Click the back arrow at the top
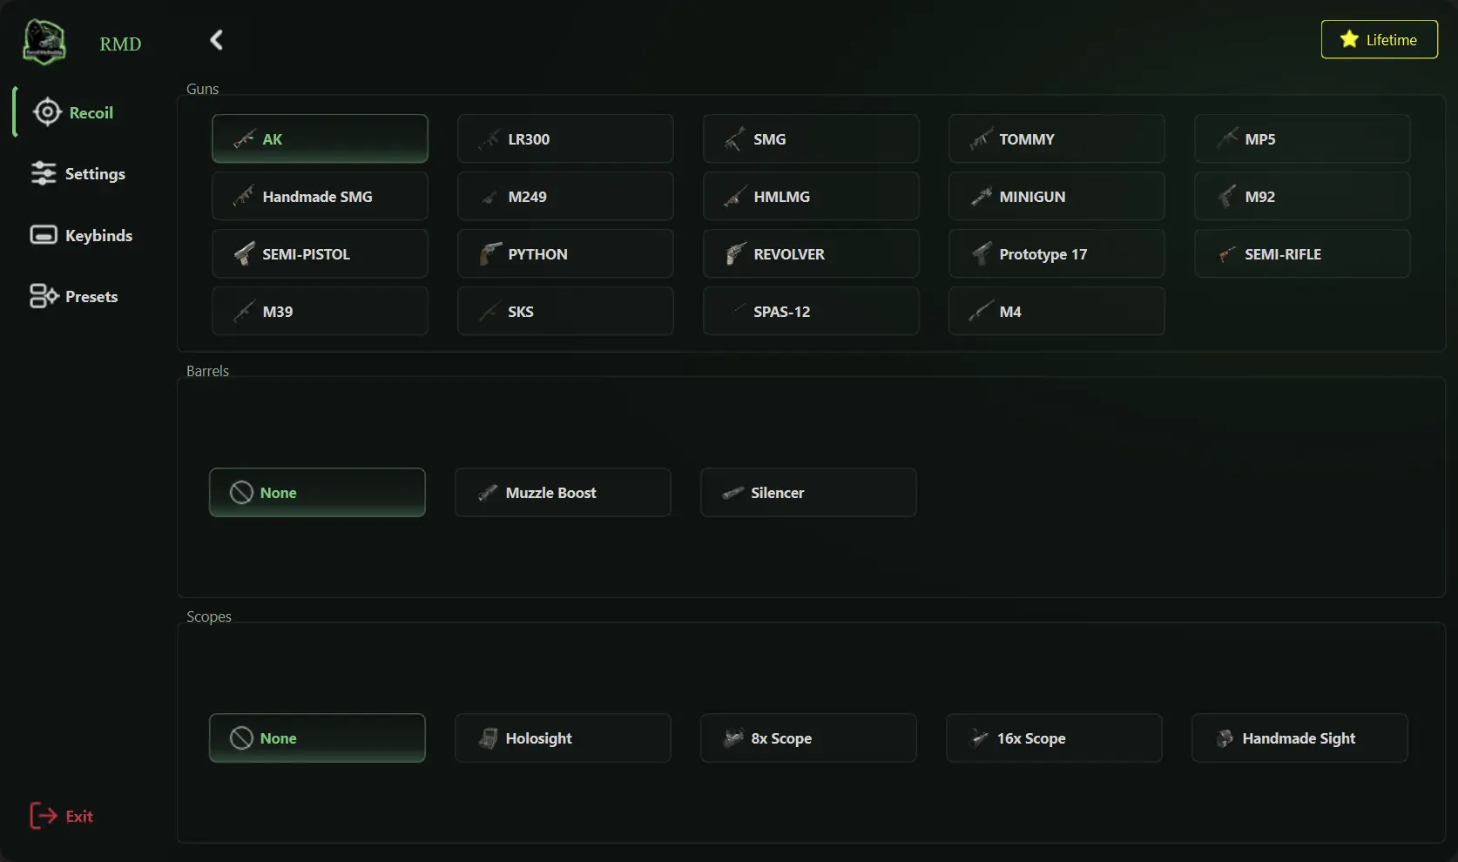 coord(215,39)
